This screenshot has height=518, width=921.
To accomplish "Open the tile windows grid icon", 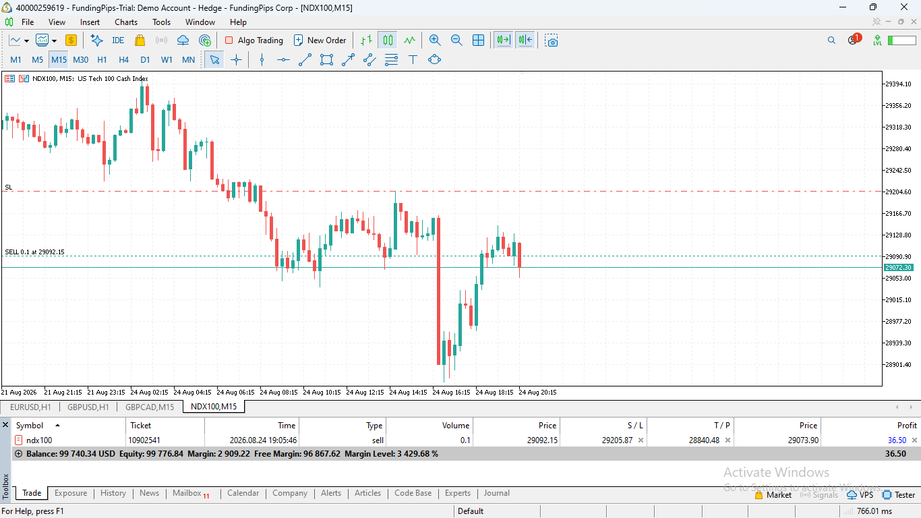I will pos(478,40).
